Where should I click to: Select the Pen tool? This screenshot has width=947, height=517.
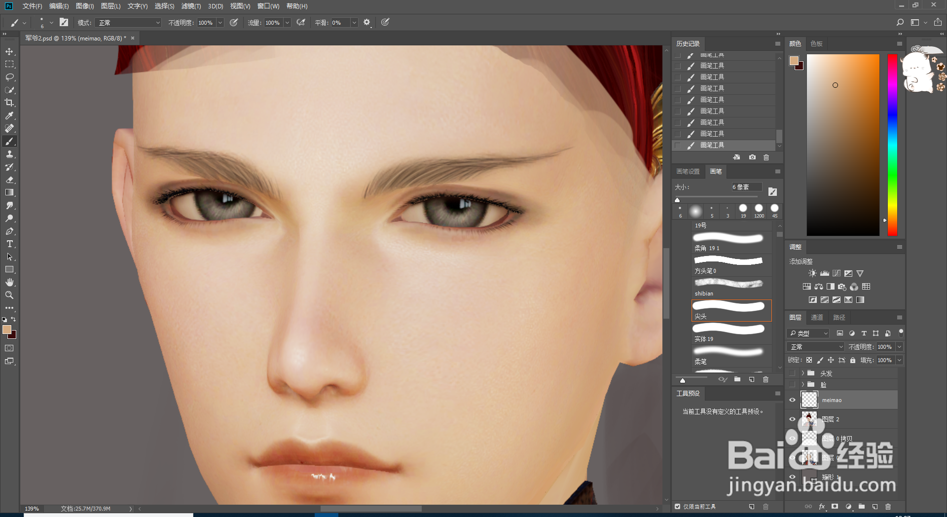click(9, 231)
